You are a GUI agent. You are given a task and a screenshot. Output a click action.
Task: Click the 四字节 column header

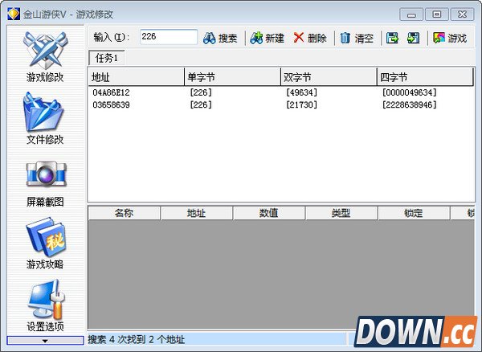425,77
